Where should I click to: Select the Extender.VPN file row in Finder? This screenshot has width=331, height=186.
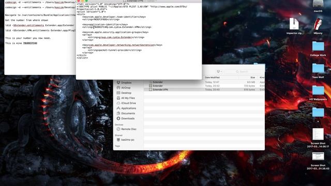[x=204, y=89]
